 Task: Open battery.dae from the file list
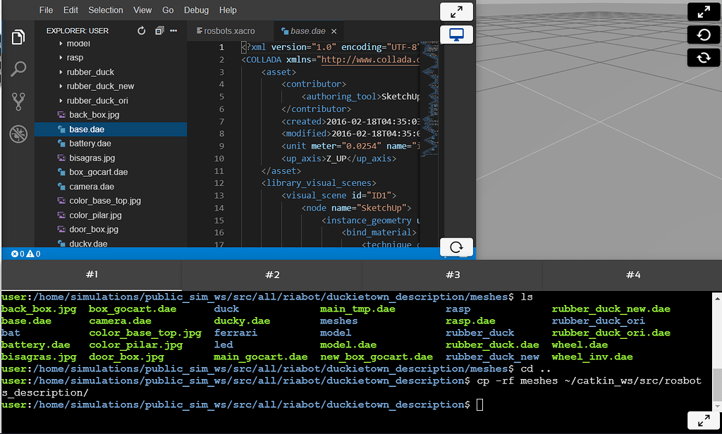[x=90, y=144]
